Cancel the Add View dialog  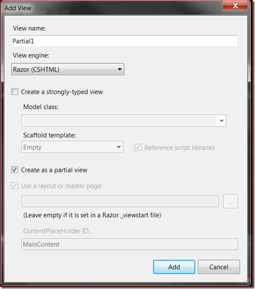pyautogui.click(x=219, y=267)
